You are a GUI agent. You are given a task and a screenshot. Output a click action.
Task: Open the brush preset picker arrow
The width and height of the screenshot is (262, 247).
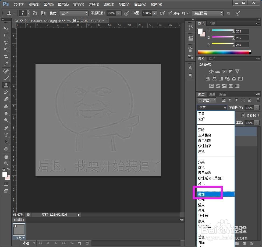tap(28, 13)
